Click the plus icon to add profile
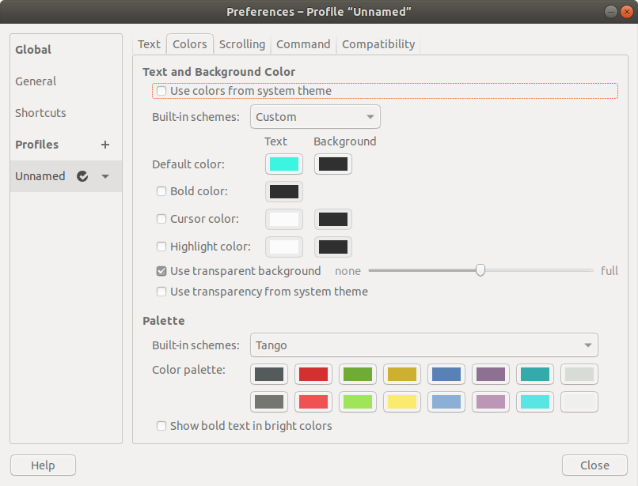 click(x=105, y=145)
